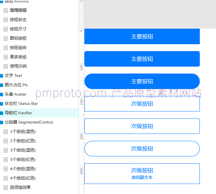Expand the 导航栏 NavBar folder
Screen dimensions: 216x194
click(x=18, y=113)
